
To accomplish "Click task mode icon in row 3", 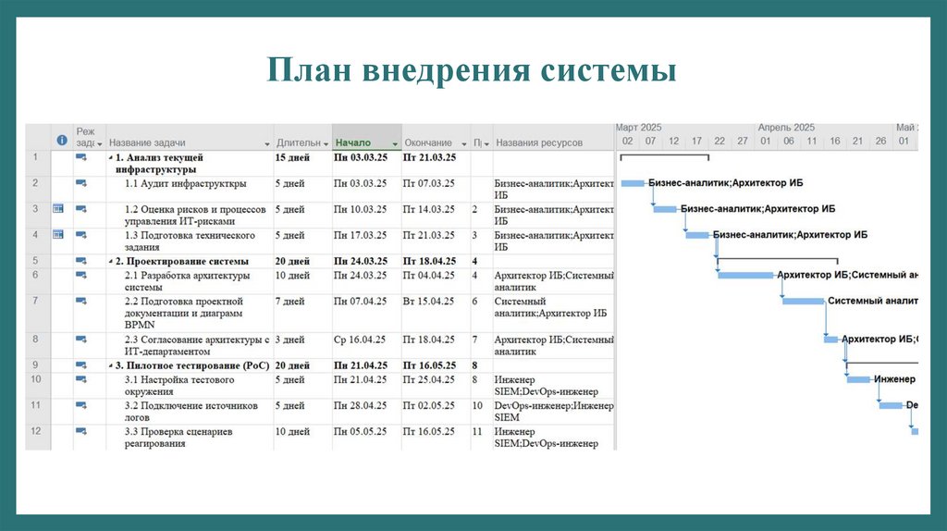I will click(x=81, y=209).
